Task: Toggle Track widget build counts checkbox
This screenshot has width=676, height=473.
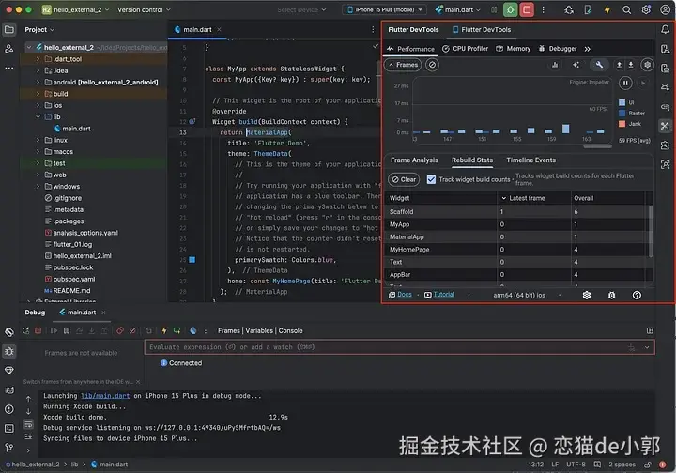Action: [x=431, y=179]
